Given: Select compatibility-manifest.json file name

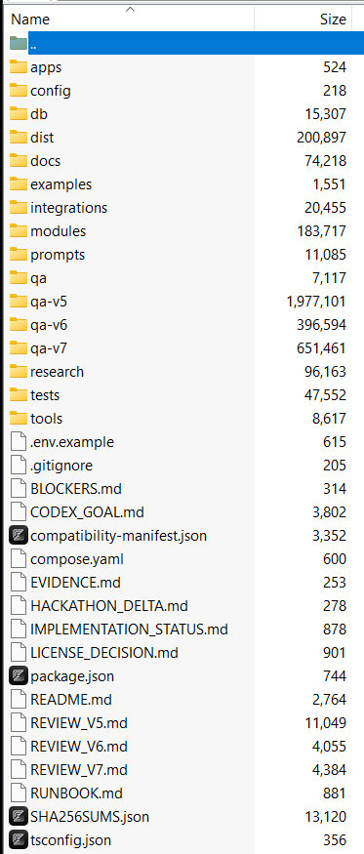Looking at the screenshot, I should (119, 536).
